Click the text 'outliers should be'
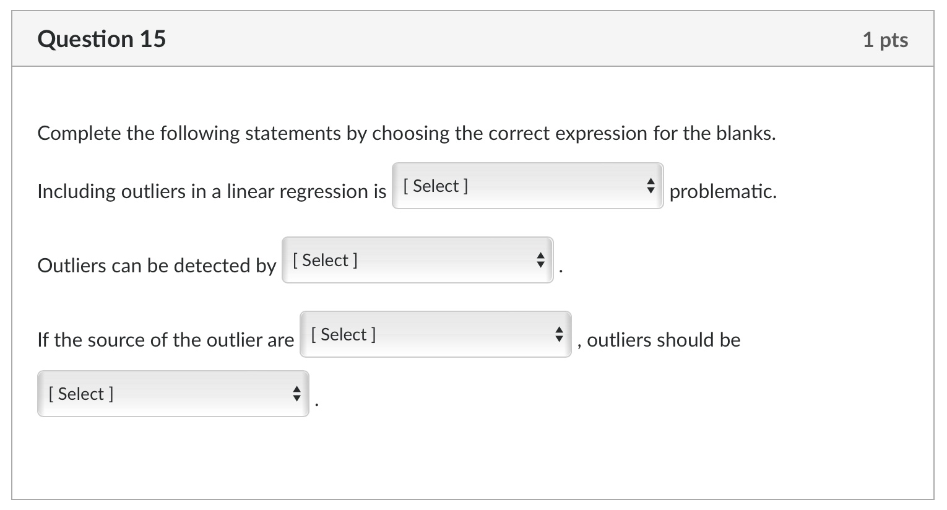This screenshot has width=947, height=510. [664, 340]
